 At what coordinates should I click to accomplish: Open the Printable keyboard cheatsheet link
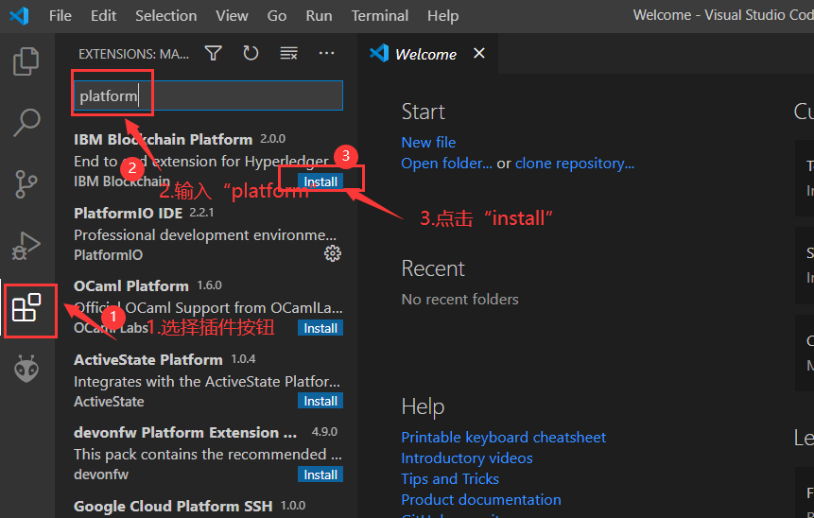pyautogui.click(x=503, y=437)
